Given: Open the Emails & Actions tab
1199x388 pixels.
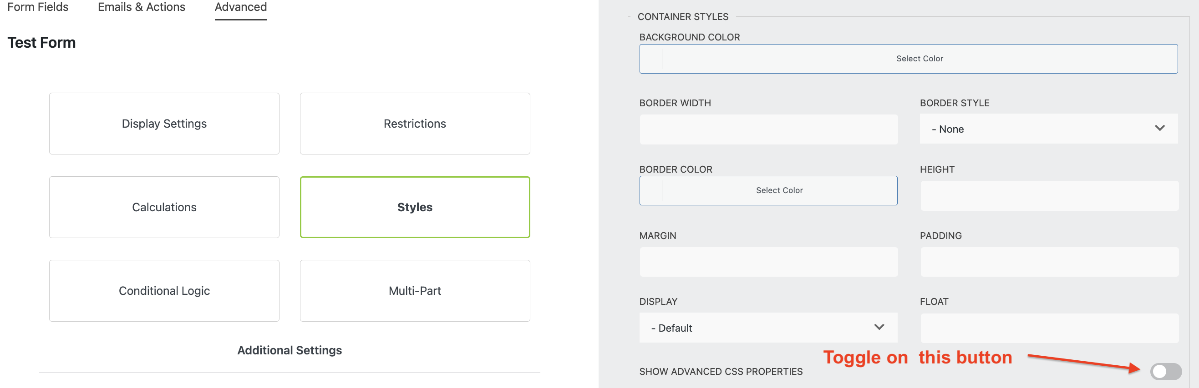Looking at the screenshot, I should coord(142,7).
